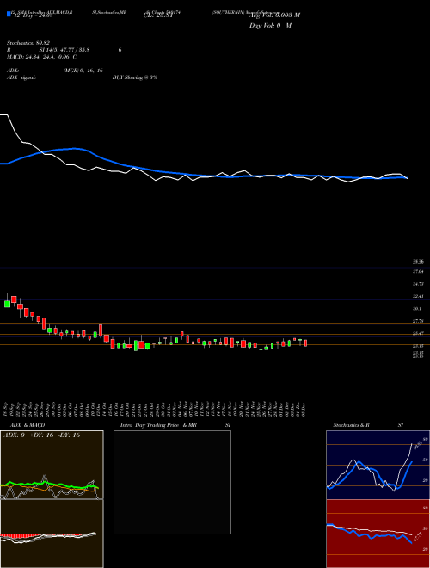Click the 'Day Vol: 0 M' text
Image resolution: width=430 pixels, height=568 pixels.
click(x=270, y=26)
